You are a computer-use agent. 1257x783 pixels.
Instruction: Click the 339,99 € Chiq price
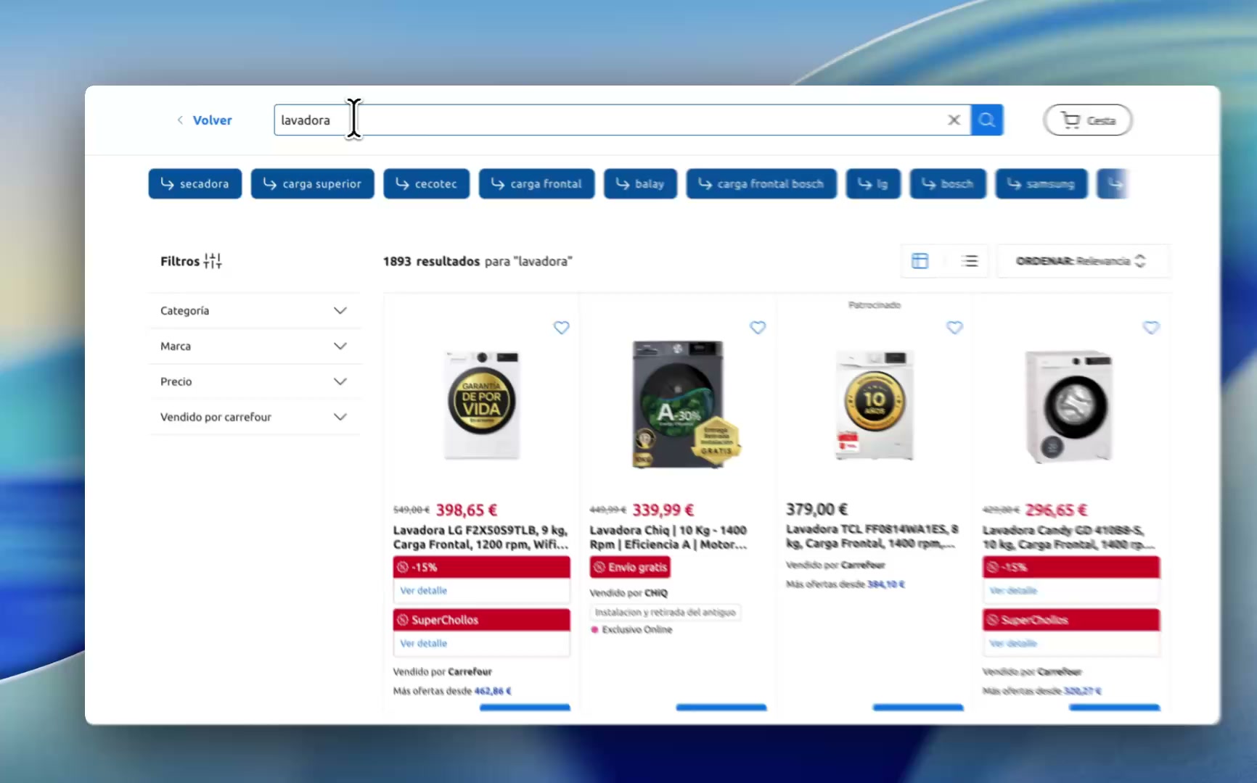pos(663,510)
